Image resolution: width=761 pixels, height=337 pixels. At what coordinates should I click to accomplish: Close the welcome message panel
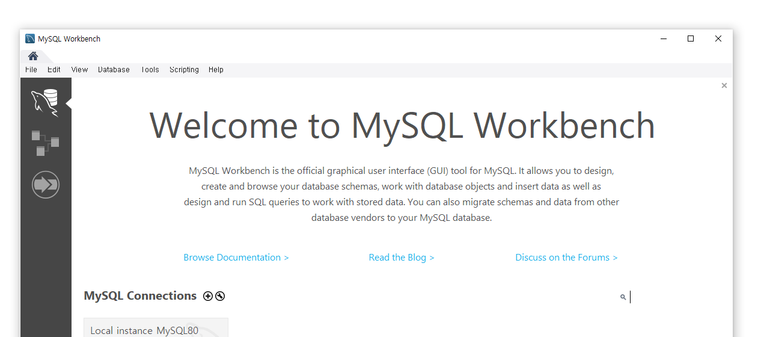[724, 85]
